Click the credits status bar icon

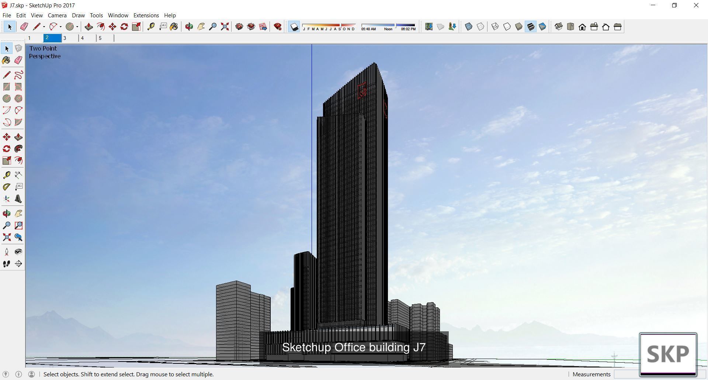18,374
